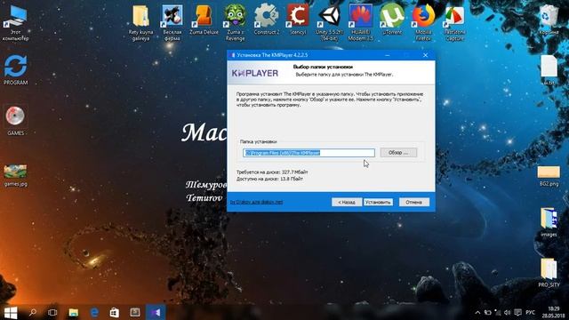
Task: Select the µTorrent desktop shortcut
Action: point(392,20)
